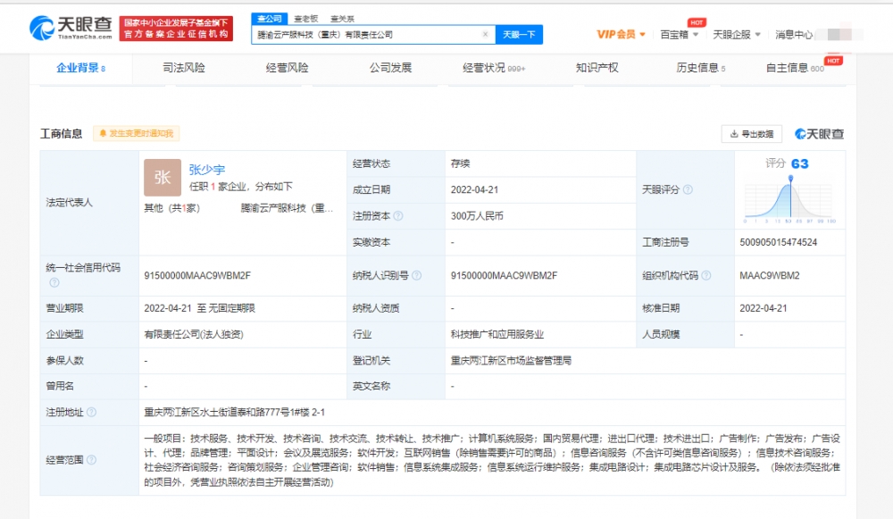The height and width of the screenshot is (519, 893).
Task: Switch to the 自主信息 tab
Action: 795,69
